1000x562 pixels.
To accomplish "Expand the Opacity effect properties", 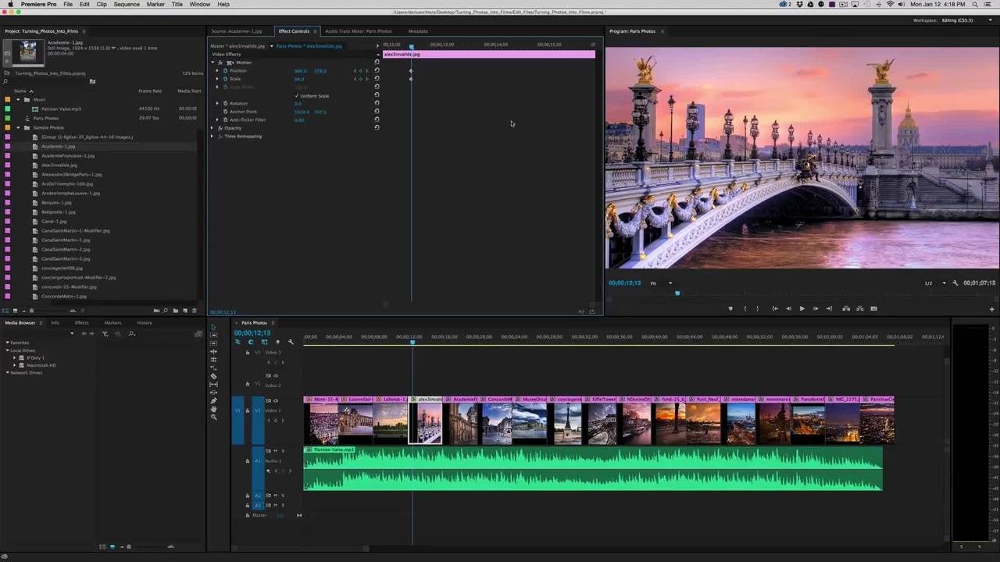I will coord(212,128).
